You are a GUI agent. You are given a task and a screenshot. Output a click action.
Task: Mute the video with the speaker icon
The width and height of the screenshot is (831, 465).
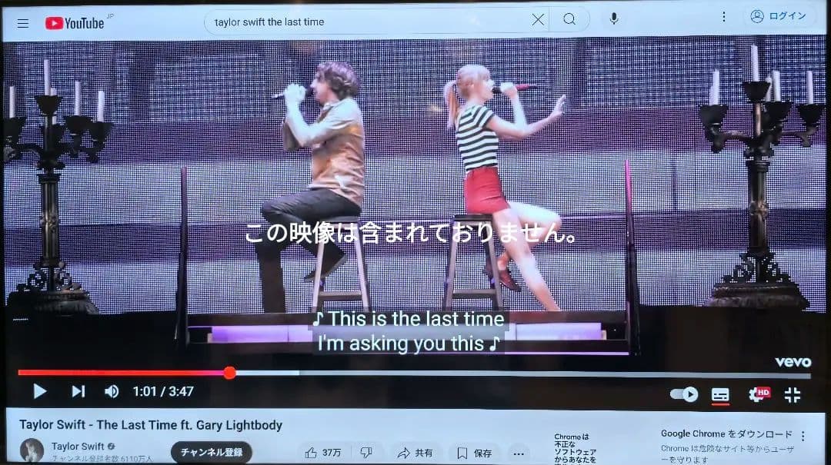tap(112, 391)
